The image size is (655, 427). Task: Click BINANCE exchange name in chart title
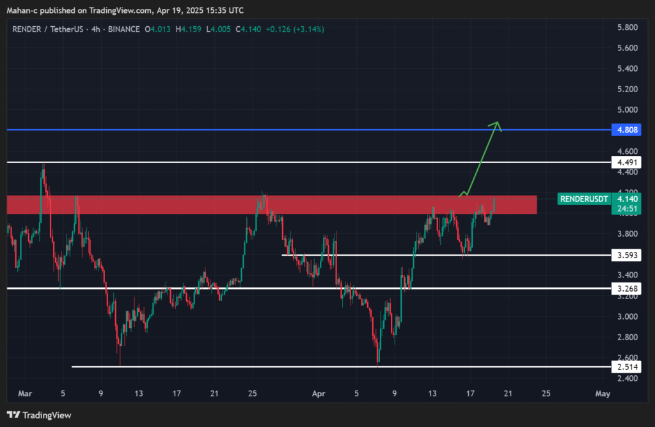[123, 29]
